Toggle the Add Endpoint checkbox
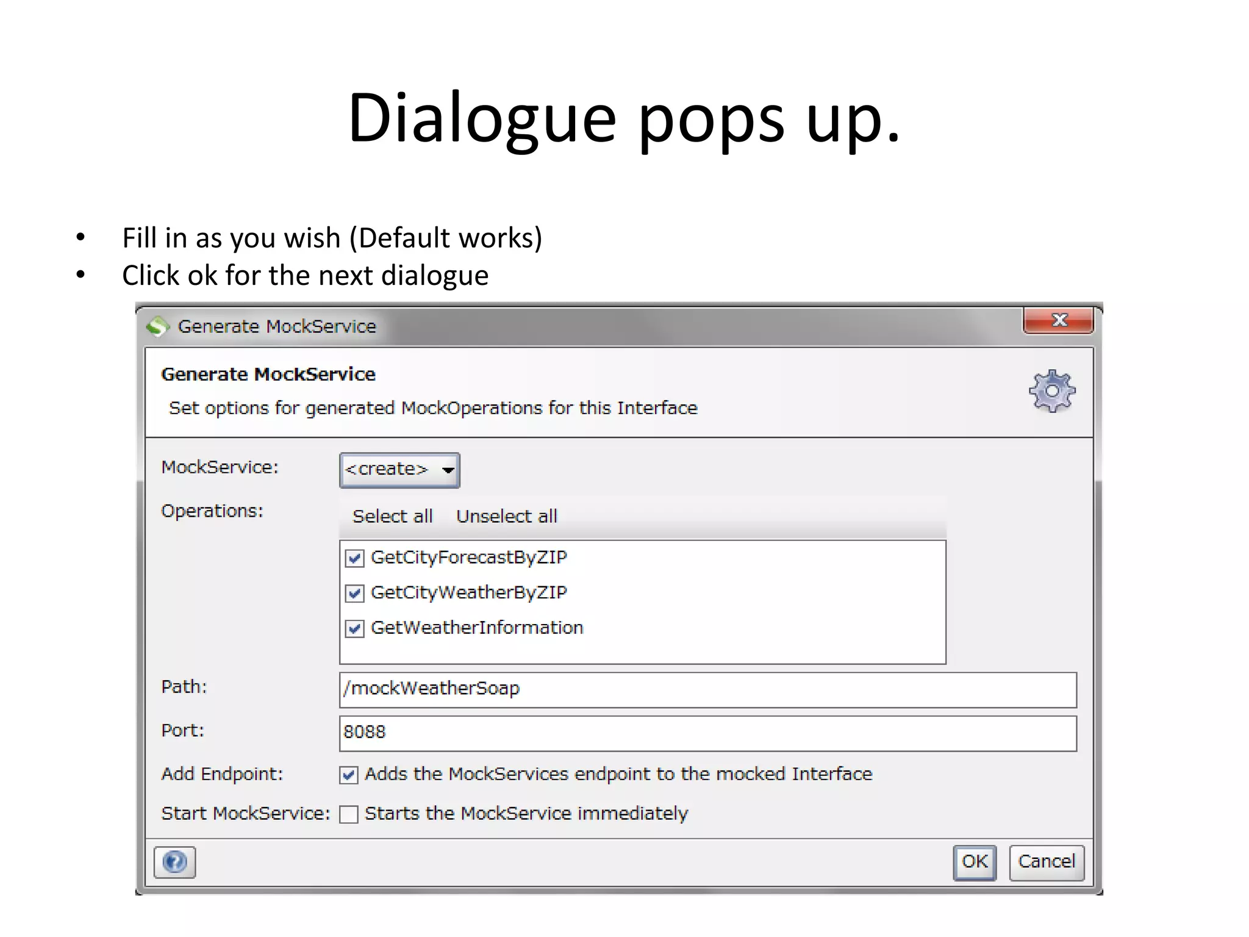The width and height of the screenshot is (1249, 937). [349, 775]
